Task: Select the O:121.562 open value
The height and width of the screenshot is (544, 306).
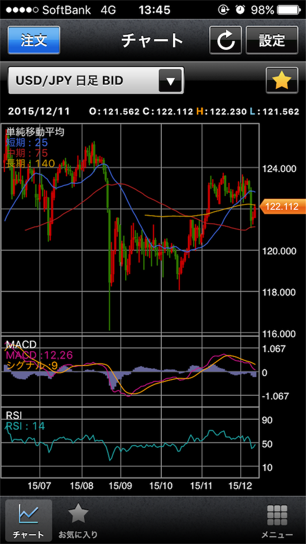Action: 114,112
